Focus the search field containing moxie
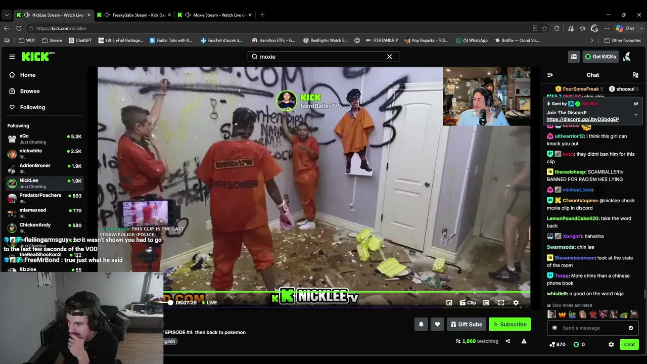647x364 pixels. pyautogui.click(x=323, y=57)
